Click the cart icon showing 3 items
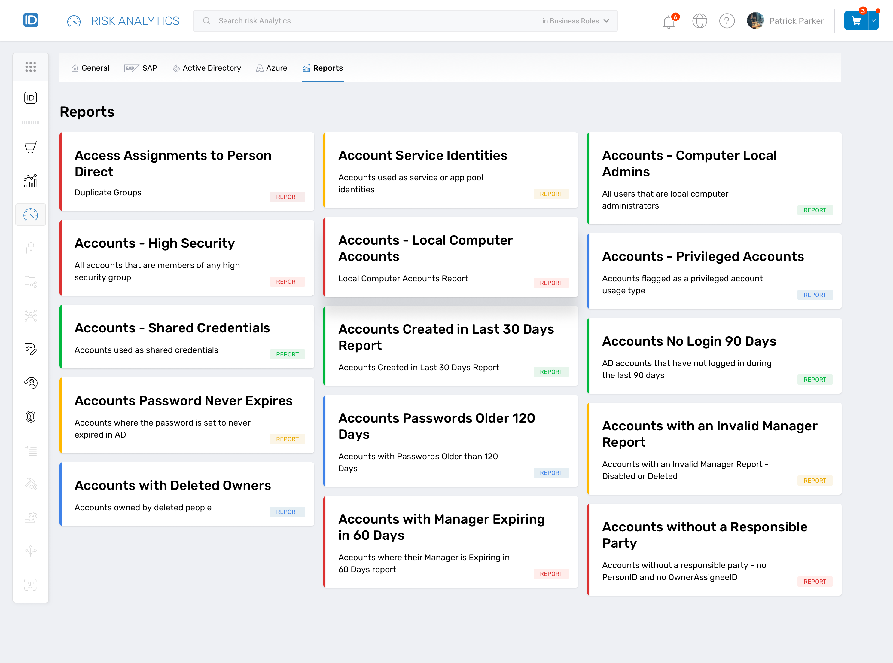The width and height of the screenshot is (893, 663). pos(856,20)
